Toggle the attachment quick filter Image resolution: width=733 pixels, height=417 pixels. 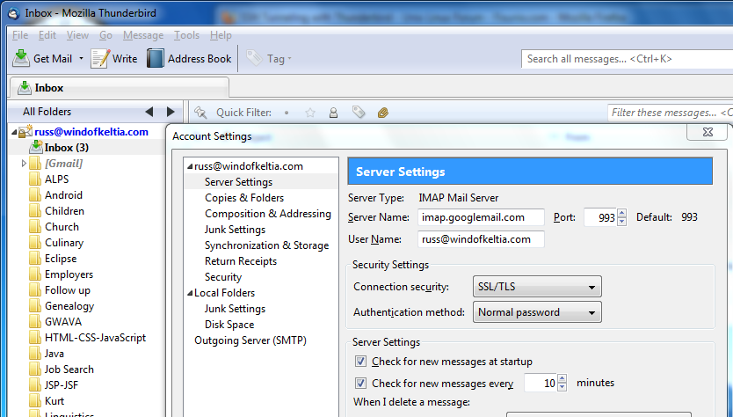click(383, 113)
